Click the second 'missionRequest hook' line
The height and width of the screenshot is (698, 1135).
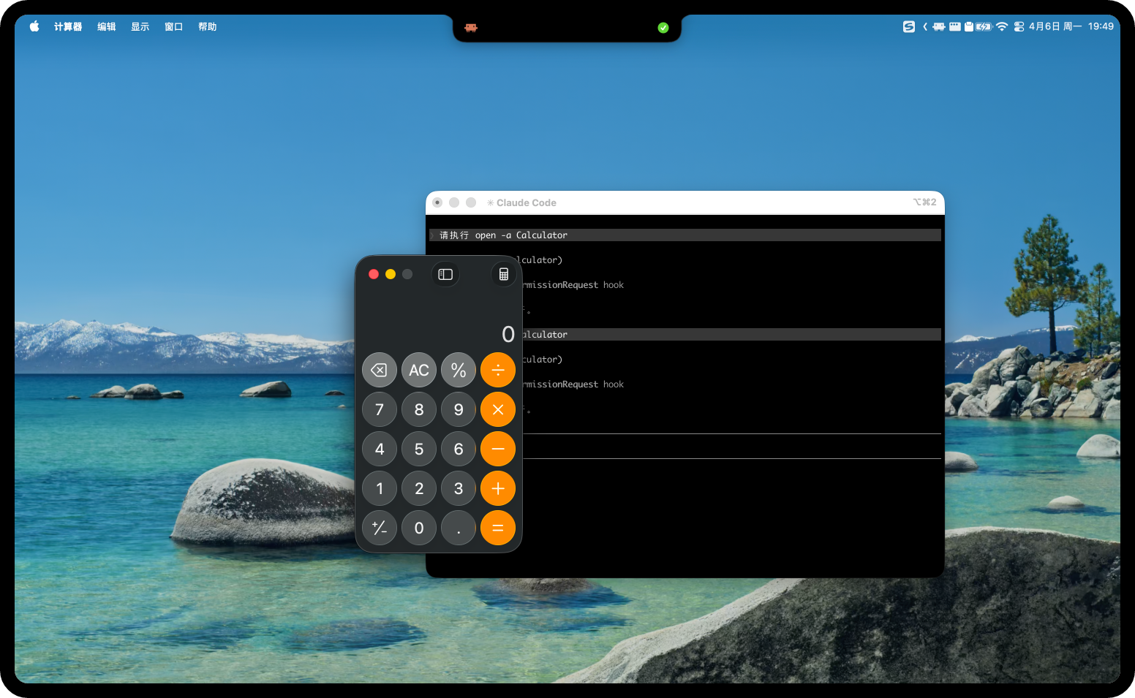pyautogui.click(x=574, y=384)
